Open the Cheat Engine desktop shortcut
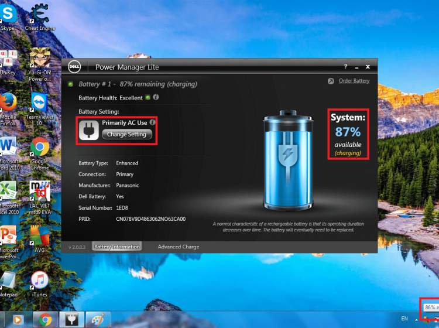 coord(40,17)
